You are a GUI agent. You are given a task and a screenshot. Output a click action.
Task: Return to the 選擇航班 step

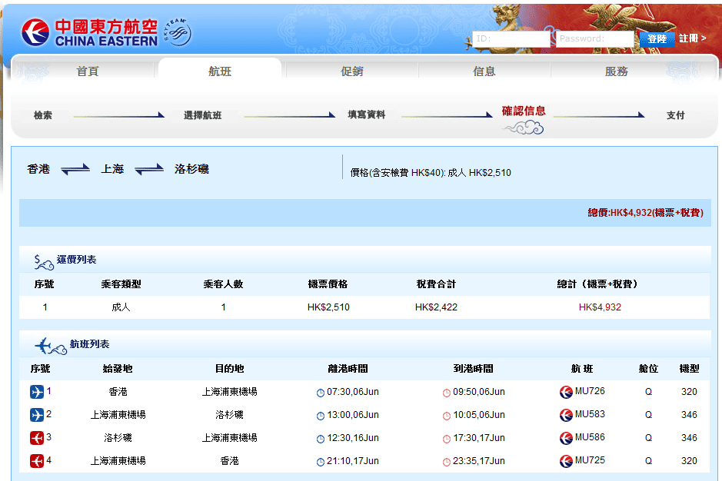(202, 115)
